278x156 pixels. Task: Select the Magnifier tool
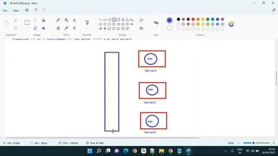74,28
